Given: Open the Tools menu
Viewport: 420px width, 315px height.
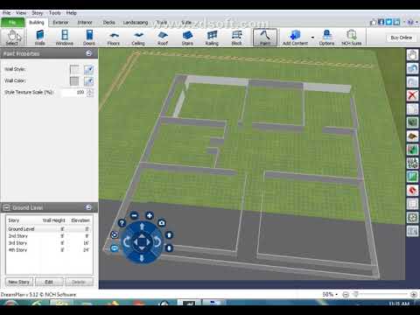Looking at the screenshot, I should coord(54,13).
